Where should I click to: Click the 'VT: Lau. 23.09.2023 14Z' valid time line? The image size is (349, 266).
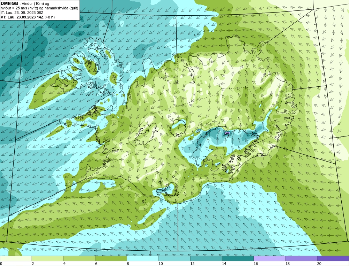(22, 17)
